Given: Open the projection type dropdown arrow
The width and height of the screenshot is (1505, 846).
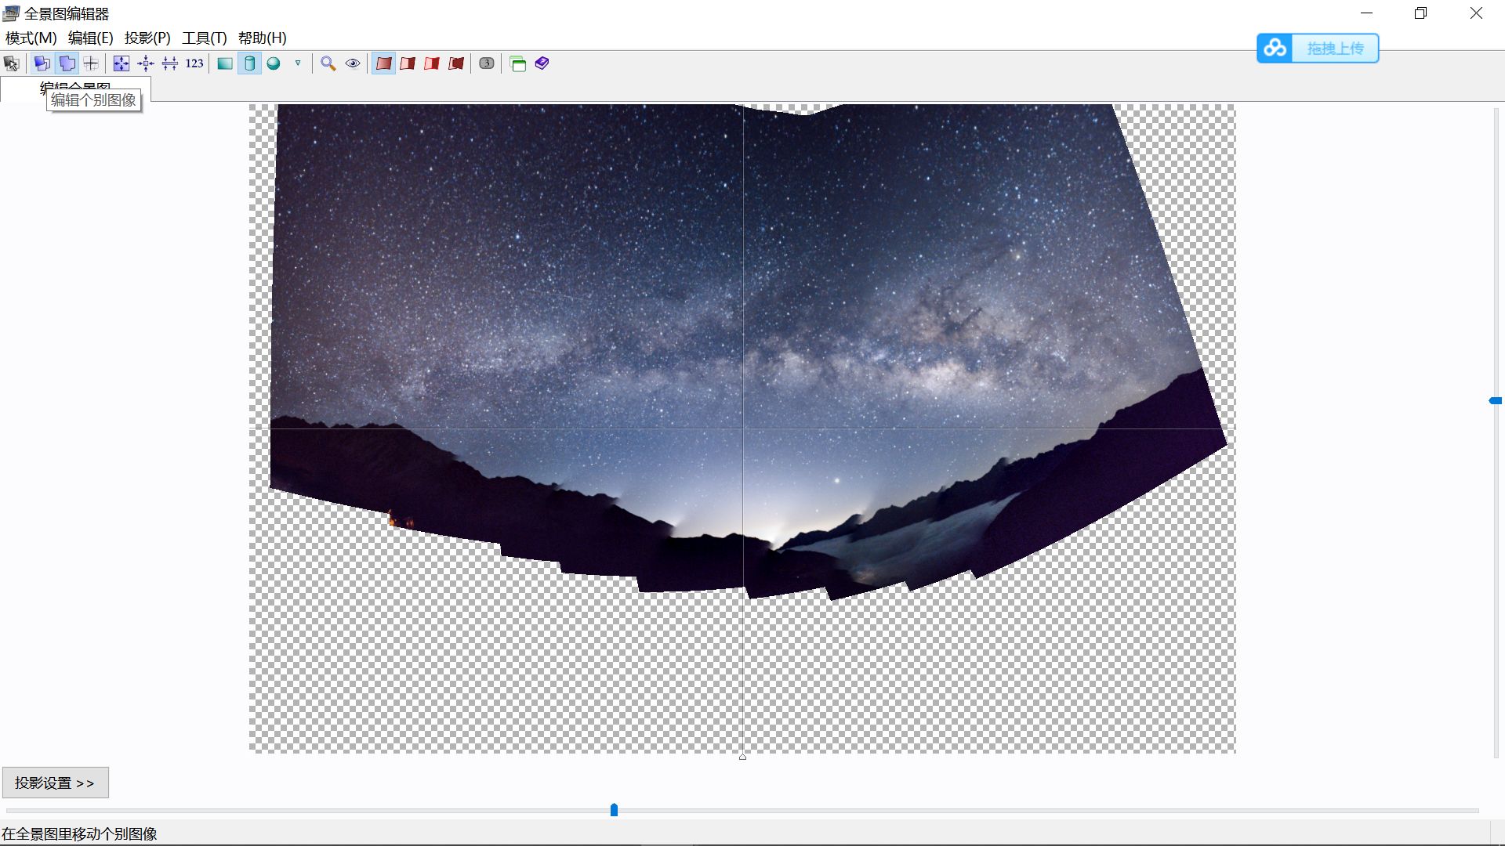Looking at the screenshot, I should click(298, 63).
